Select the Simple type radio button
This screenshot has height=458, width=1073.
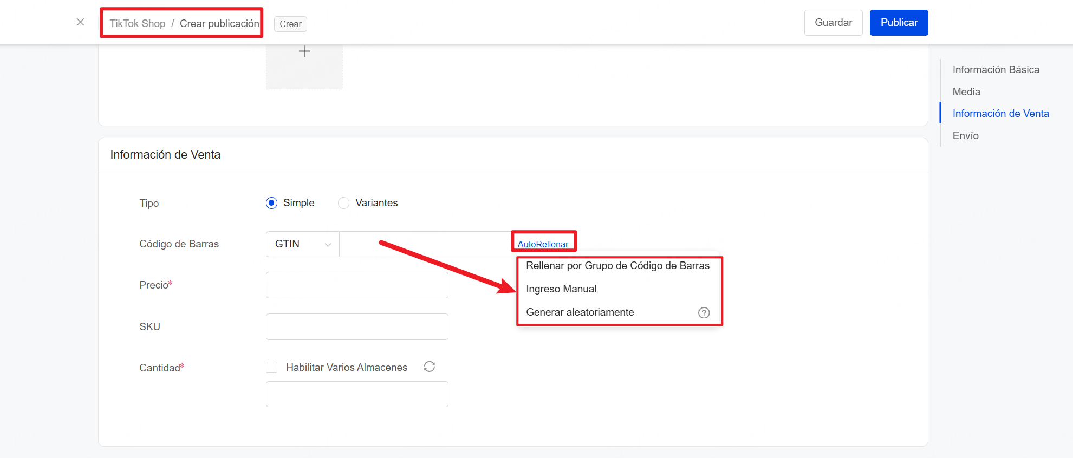pyautogui.click(x=272, y=203)
